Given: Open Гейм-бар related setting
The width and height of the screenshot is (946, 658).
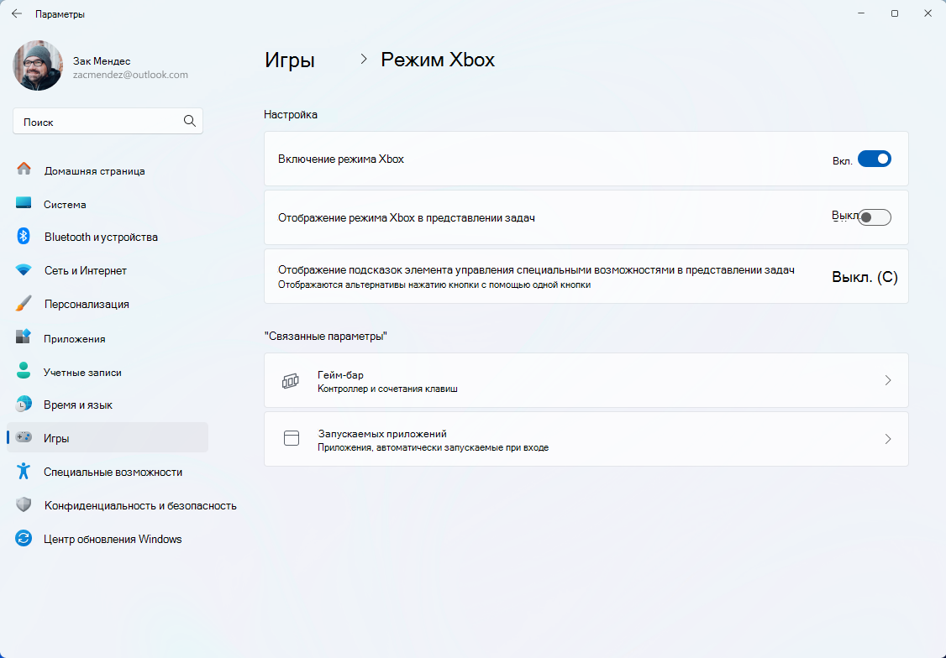Looking at the screenshot, I should coord(586,380).
